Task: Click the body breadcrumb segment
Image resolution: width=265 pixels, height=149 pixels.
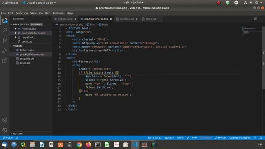Action: [x=103, y=24]
